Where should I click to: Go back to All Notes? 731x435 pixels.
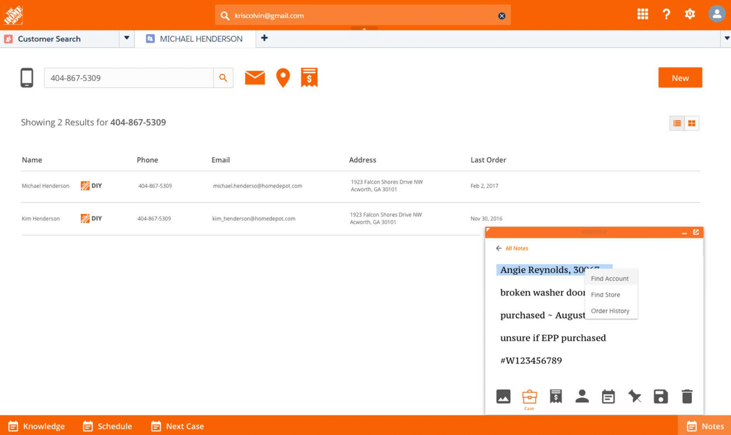[x=512, y=248]
